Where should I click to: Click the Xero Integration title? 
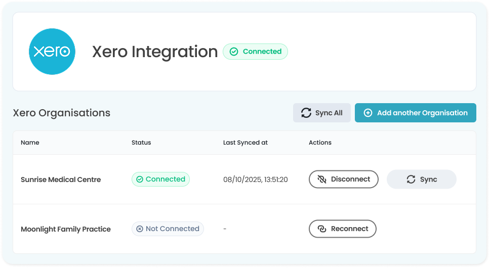tap(155, 52)
